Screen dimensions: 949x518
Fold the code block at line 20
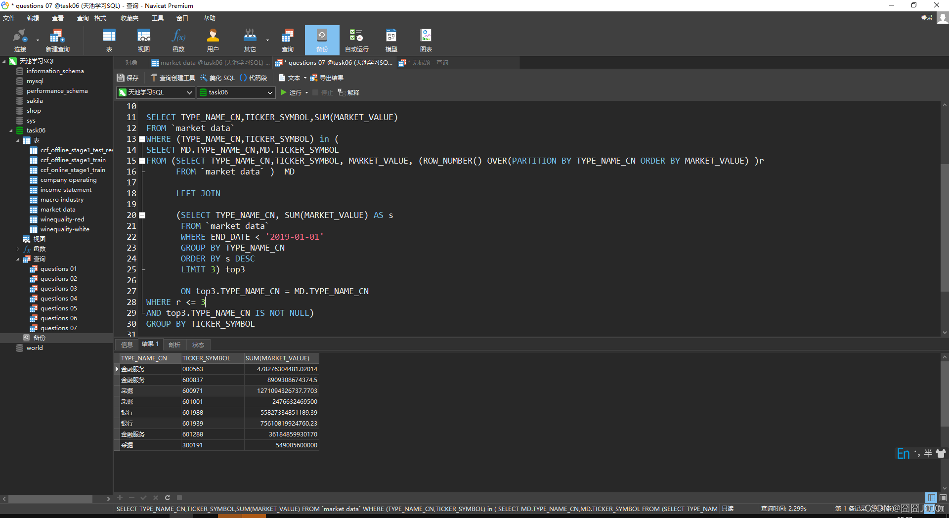[142, 216]
